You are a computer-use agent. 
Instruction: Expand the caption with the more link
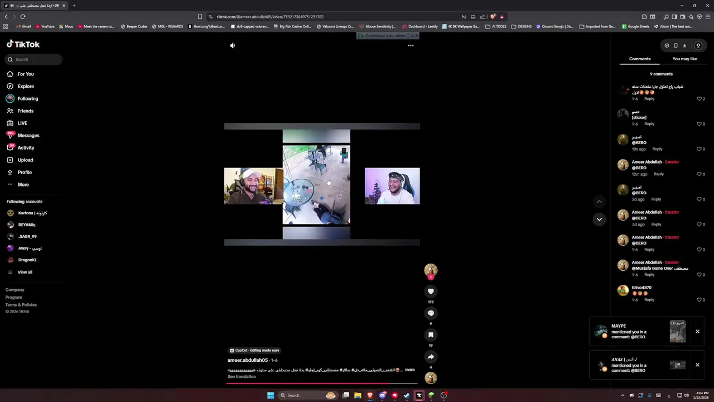point(410,370)
